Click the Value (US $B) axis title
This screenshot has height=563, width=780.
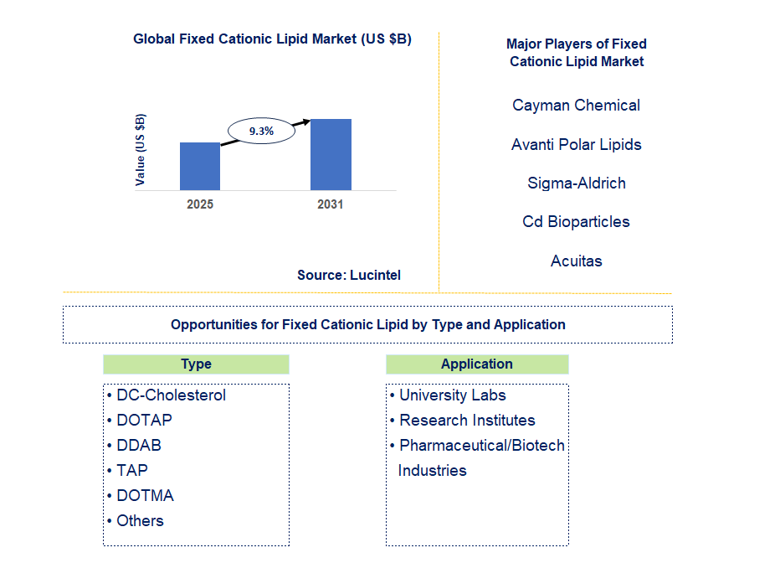point(141,150)
